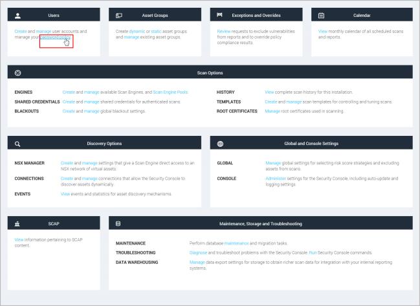Click the SCAP header icon

(17, 224)
